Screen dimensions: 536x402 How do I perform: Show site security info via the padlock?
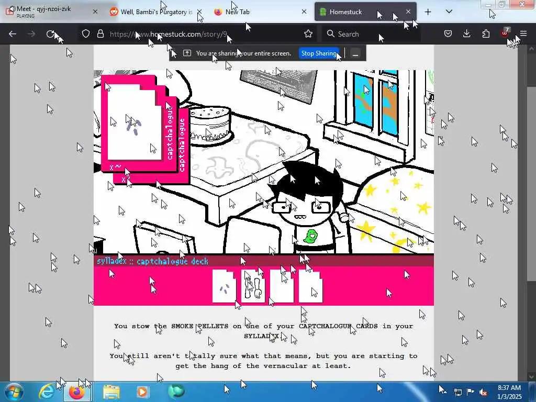pos(100,33)
